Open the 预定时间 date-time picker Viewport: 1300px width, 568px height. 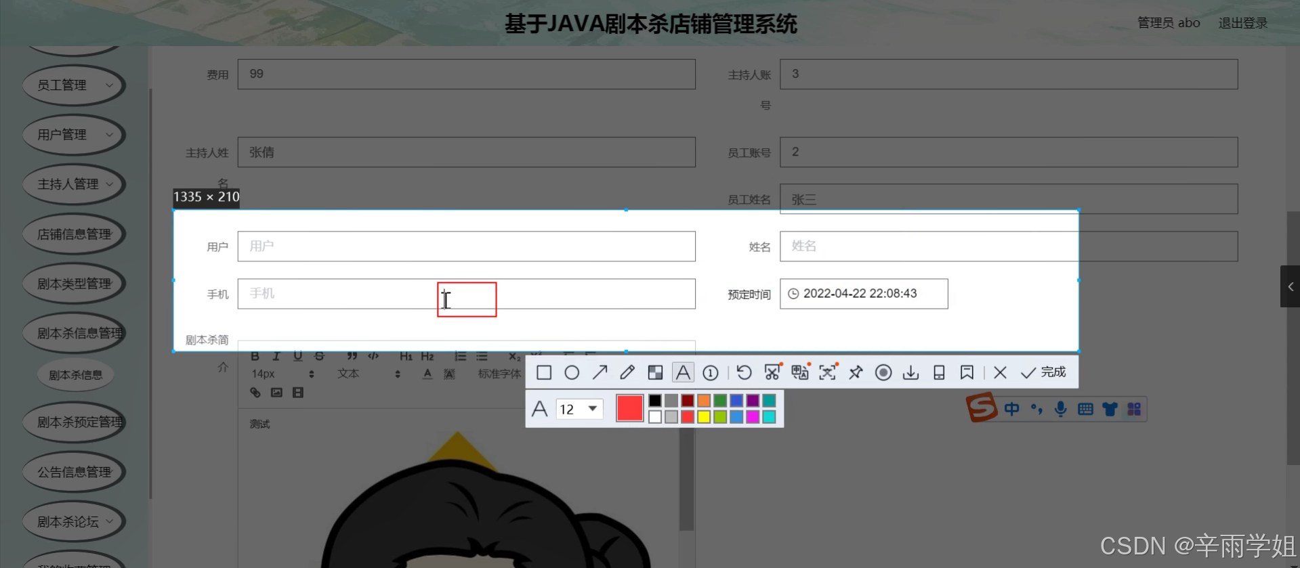[x=864, y=294]
